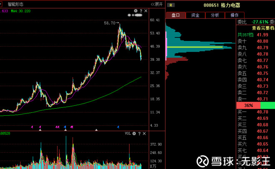
Task: Click help question mark on price chart
Action: [x=141, y=11]
